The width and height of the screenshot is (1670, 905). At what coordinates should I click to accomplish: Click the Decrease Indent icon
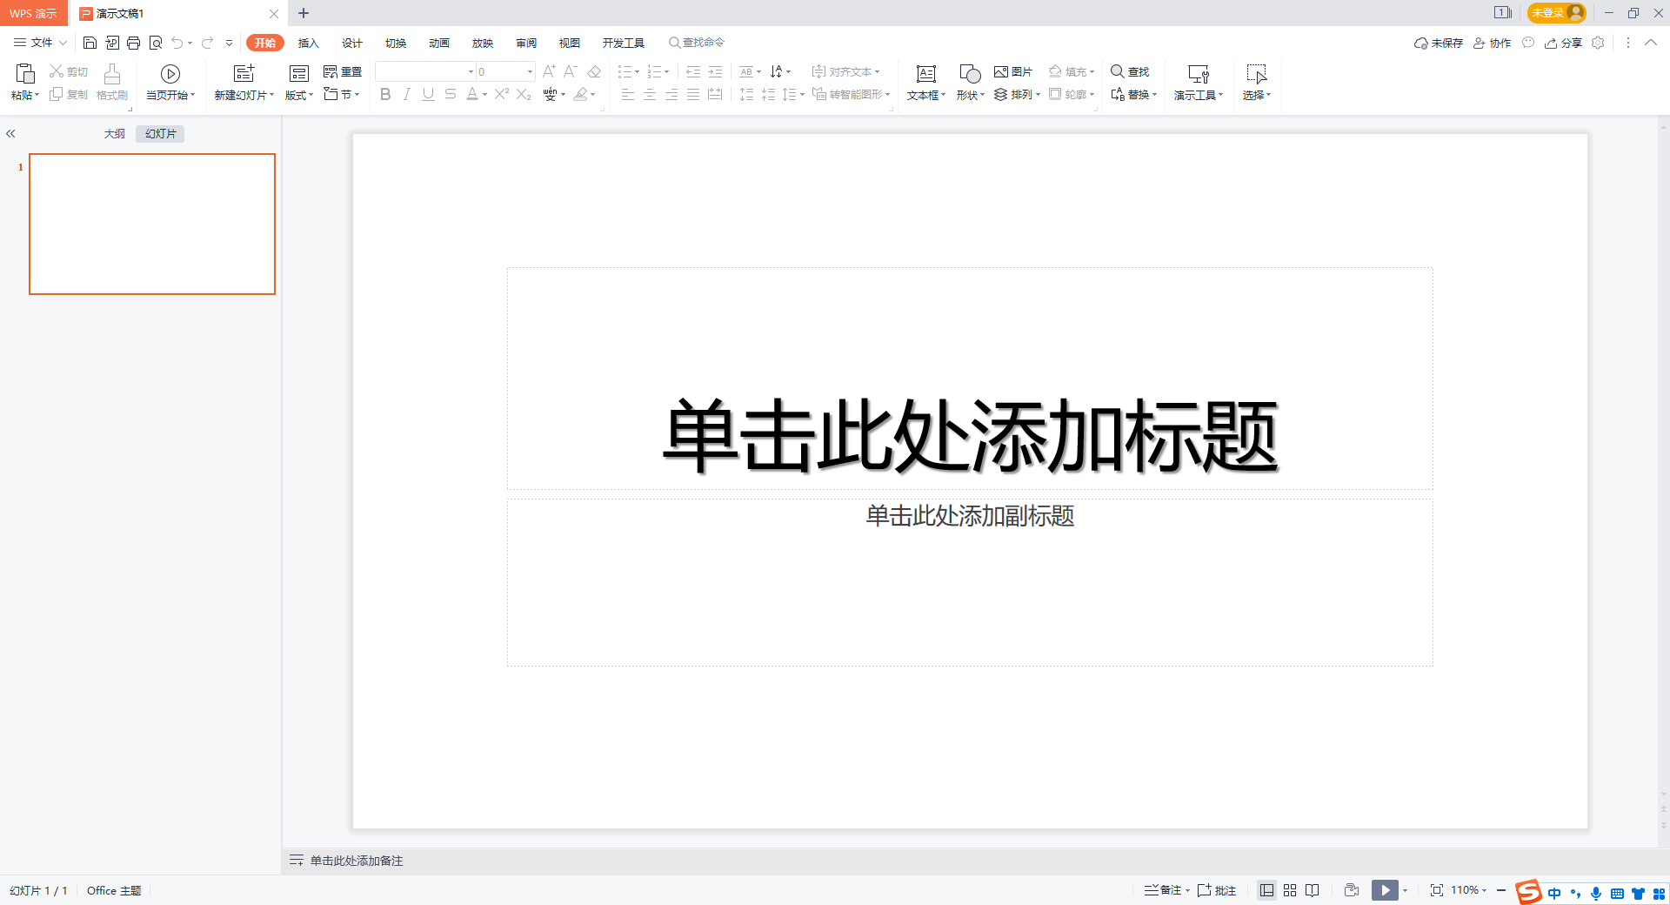[693, 71]
